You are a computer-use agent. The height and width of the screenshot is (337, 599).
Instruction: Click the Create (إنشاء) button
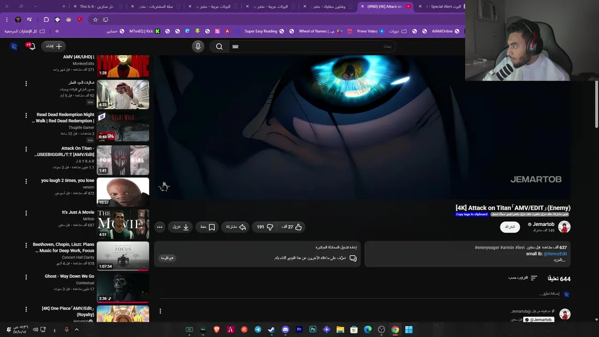54,46
